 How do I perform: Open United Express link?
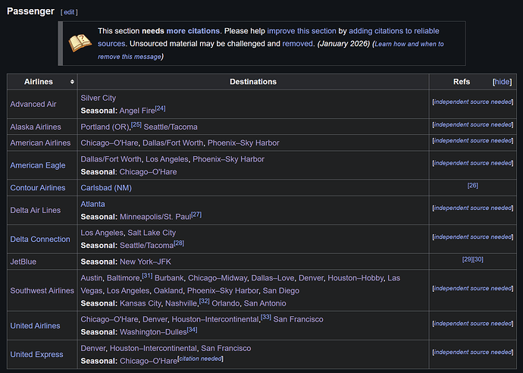coord(36,354)
